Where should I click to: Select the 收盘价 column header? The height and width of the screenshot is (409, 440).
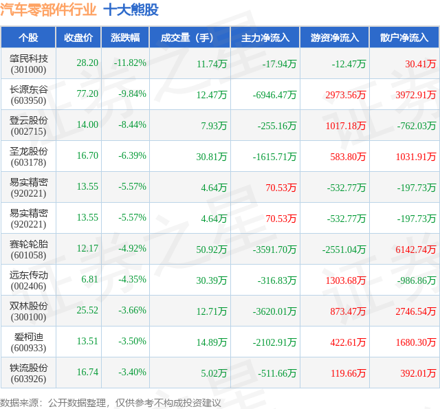click(x=78, y=38)
